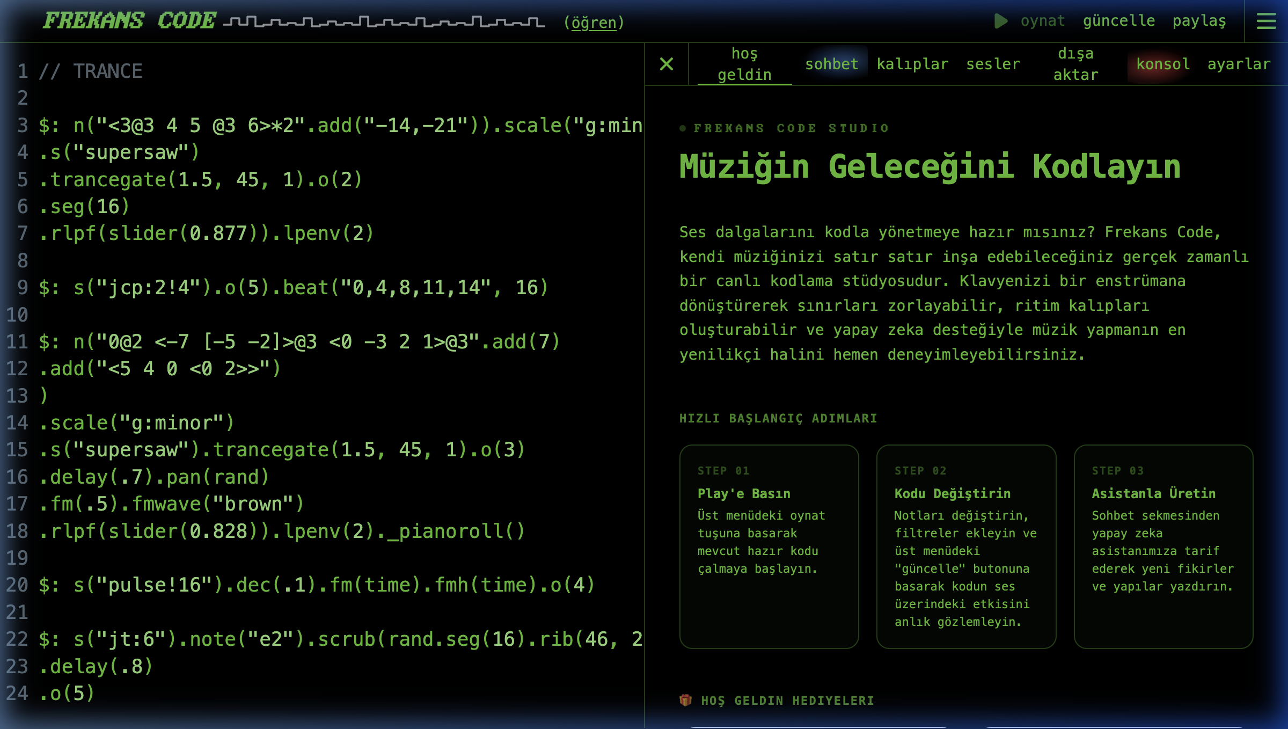Click the s("jt:6") line 22
The width and height of the screenshot is (1288, 729).
pos(341,639)
